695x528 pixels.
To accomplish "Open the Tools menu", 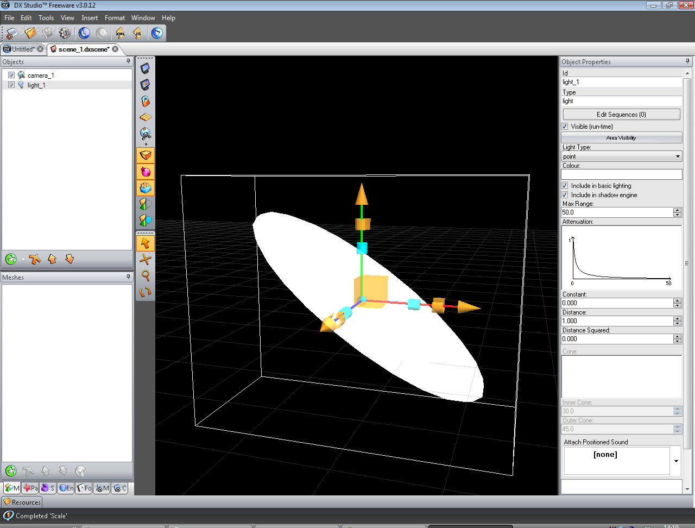I will [x=46, y=18].
